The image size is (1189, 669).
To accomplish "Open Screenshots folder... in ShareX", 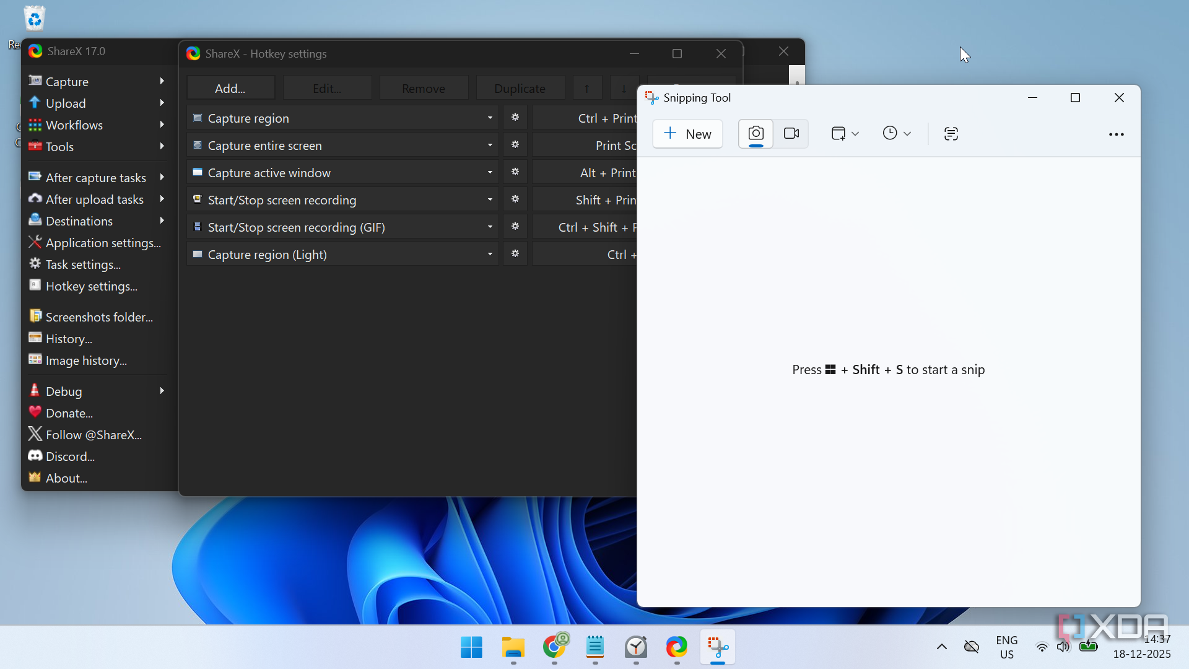I will (97, 317).
